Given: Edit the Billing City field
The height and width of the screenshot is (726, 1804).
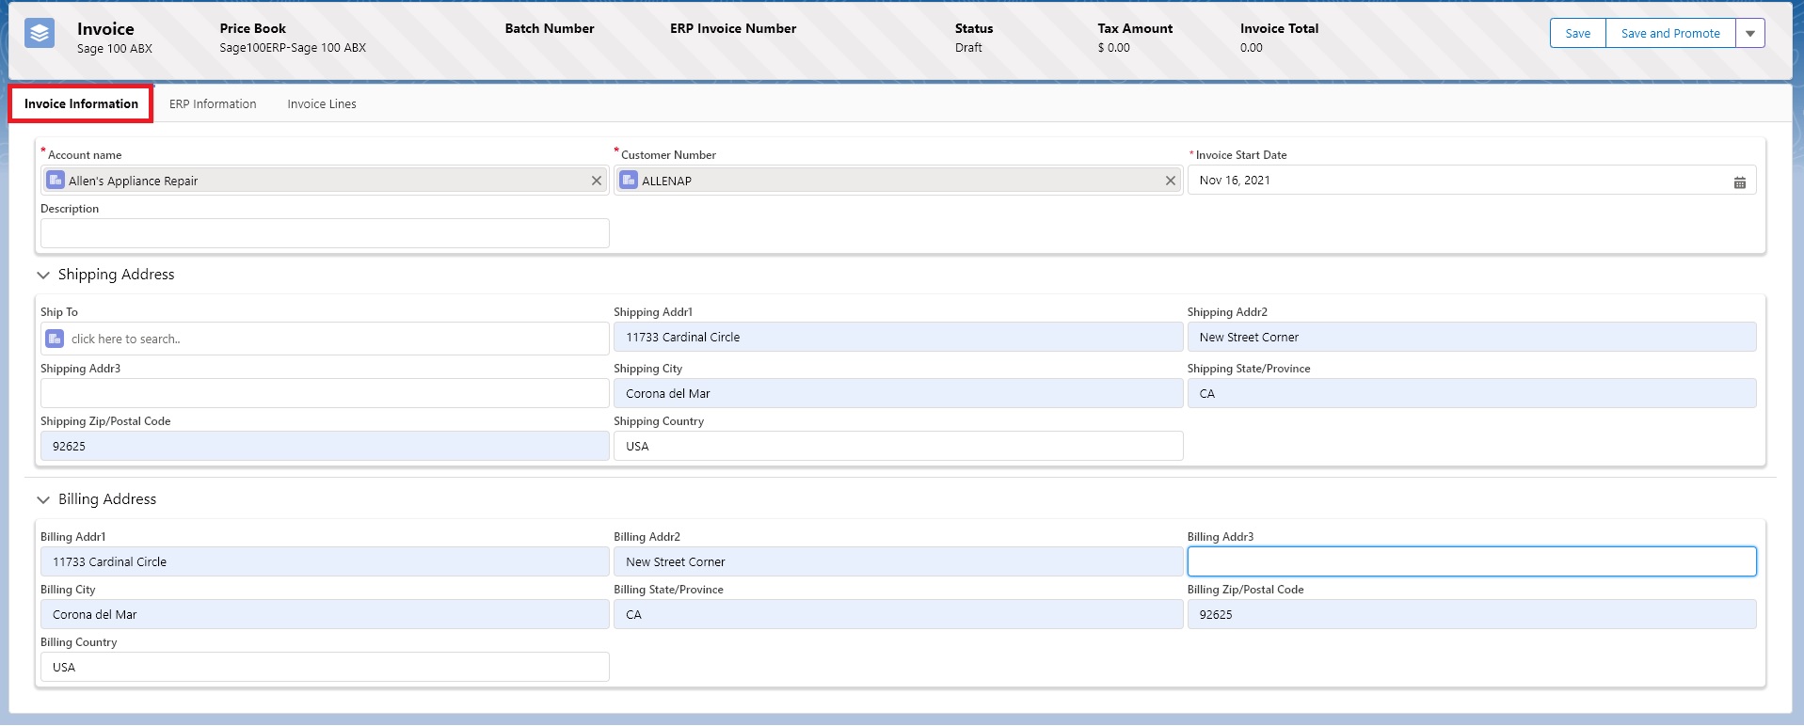Looking at the screenshot, I should (325, 614).
